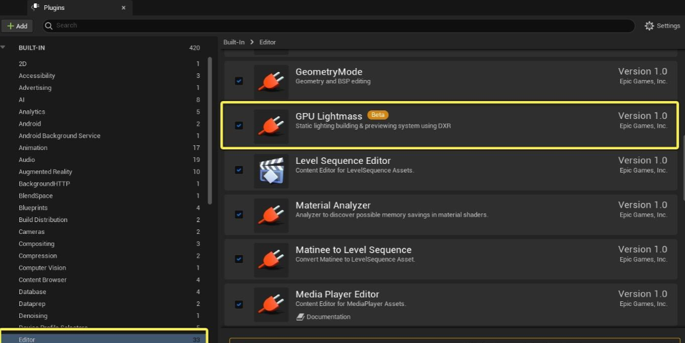
Task: Close the Plugins tab
Action: pyautogui.click(x=123, y=8)
